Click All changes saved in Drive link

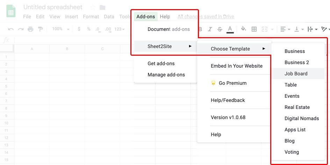(206, 17)
